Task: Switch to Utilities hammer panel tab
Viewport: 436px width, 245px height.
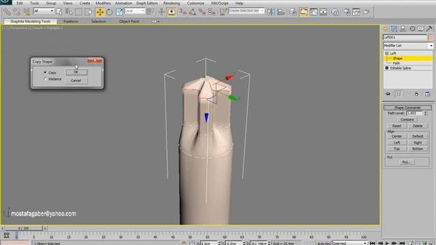Action: pos(429,29)
